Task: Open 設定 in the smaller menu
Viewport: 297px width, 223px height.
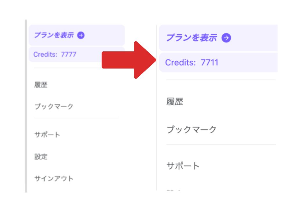Action: pyautogui.click(x=41, y=157)
